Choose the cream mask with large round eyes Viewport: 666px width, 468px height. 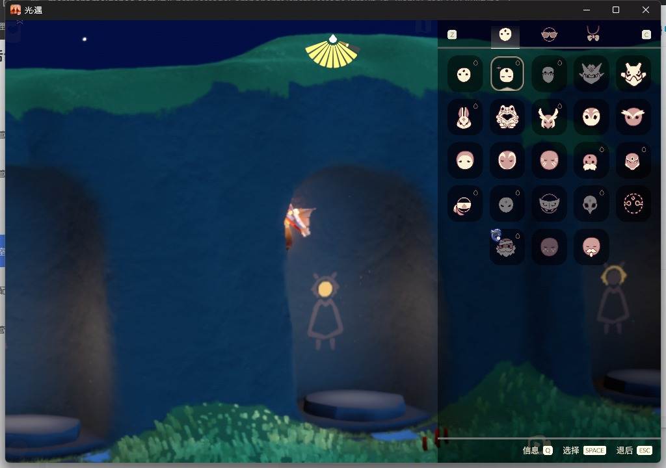pyautogui.click(x=591, y=117)
